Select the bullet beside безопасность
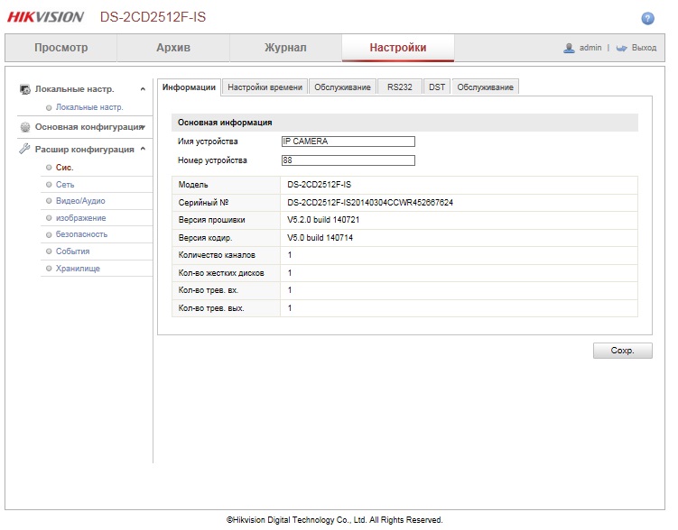 pyautogui.click(x=49, y=234)
